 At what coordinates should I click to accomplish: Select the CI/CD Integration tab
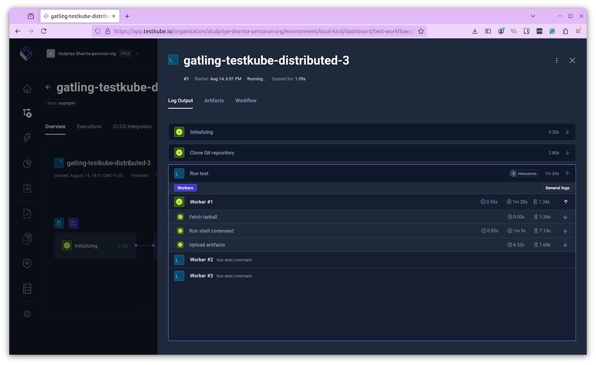[132, 127]
